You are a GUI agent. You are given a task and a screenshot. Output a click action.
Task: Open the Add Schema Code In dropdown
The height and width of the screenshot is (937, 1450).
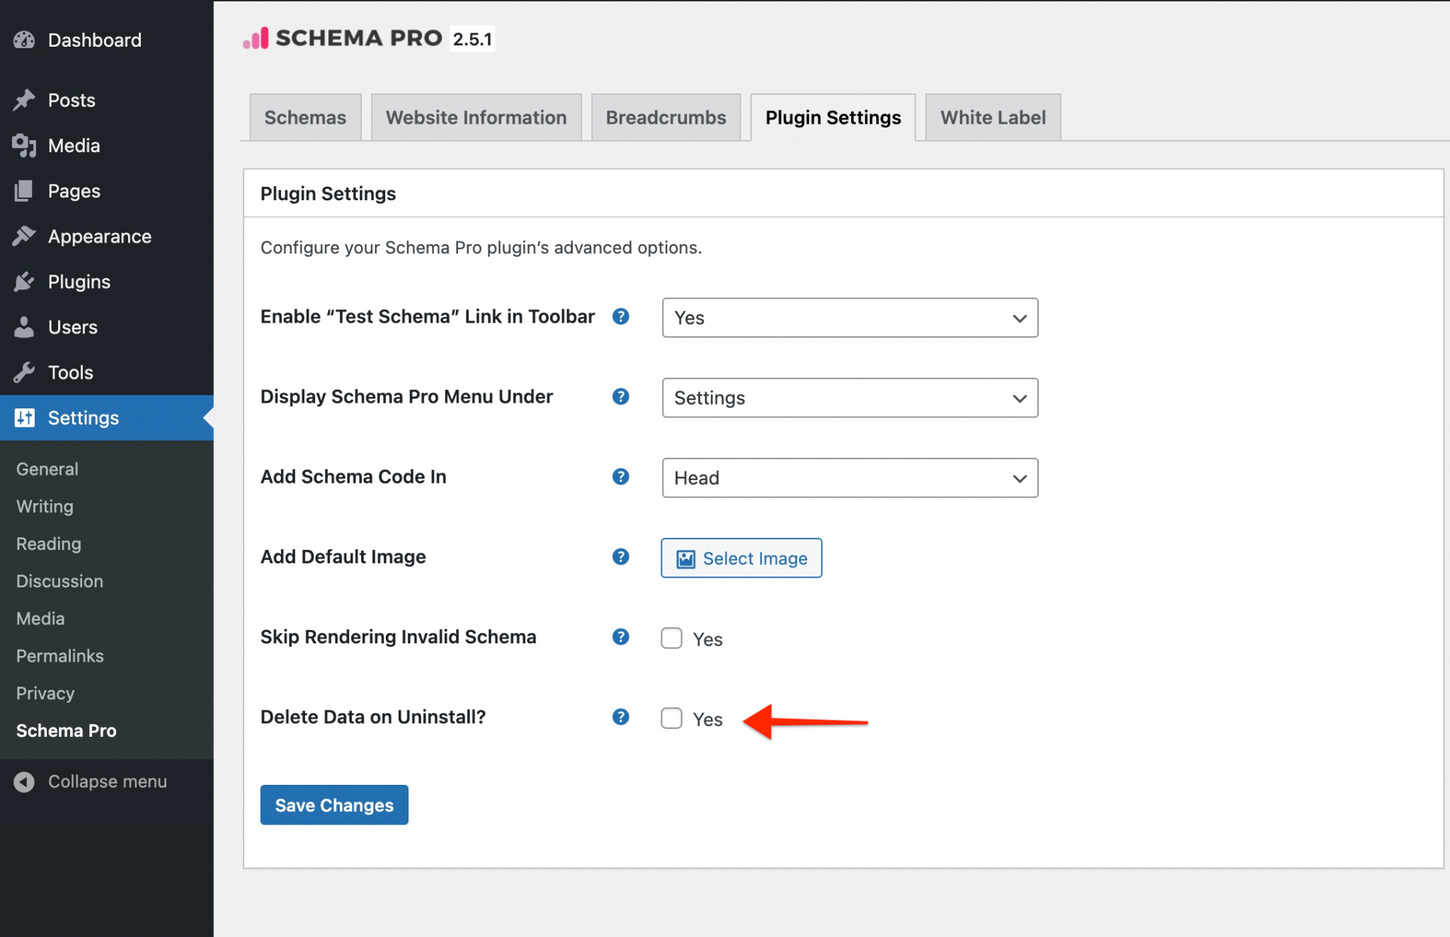(849, 478)
